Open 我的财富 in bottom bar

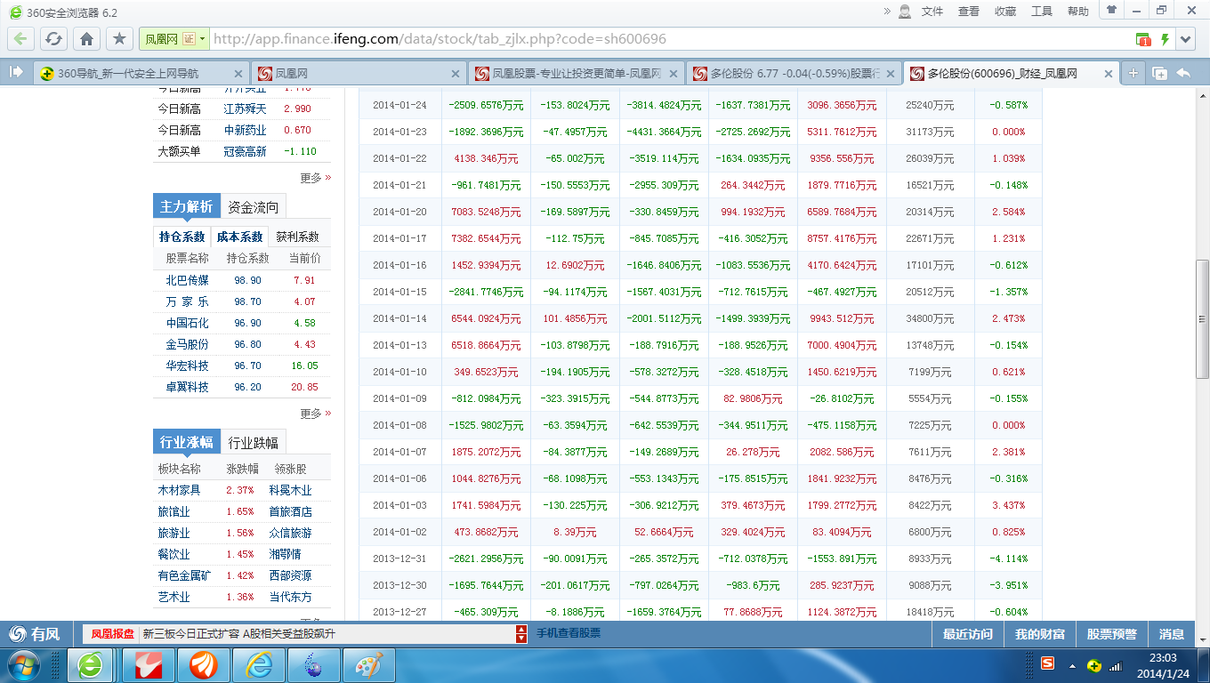pyautogui.click(x=1040, y=634)
